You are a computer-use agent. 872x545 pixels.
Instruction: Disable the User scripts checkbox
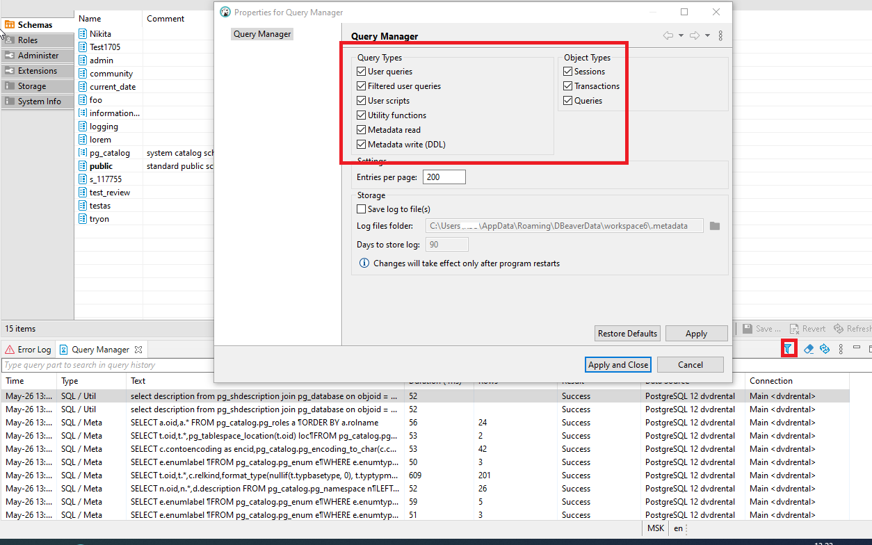coord(361,100)
